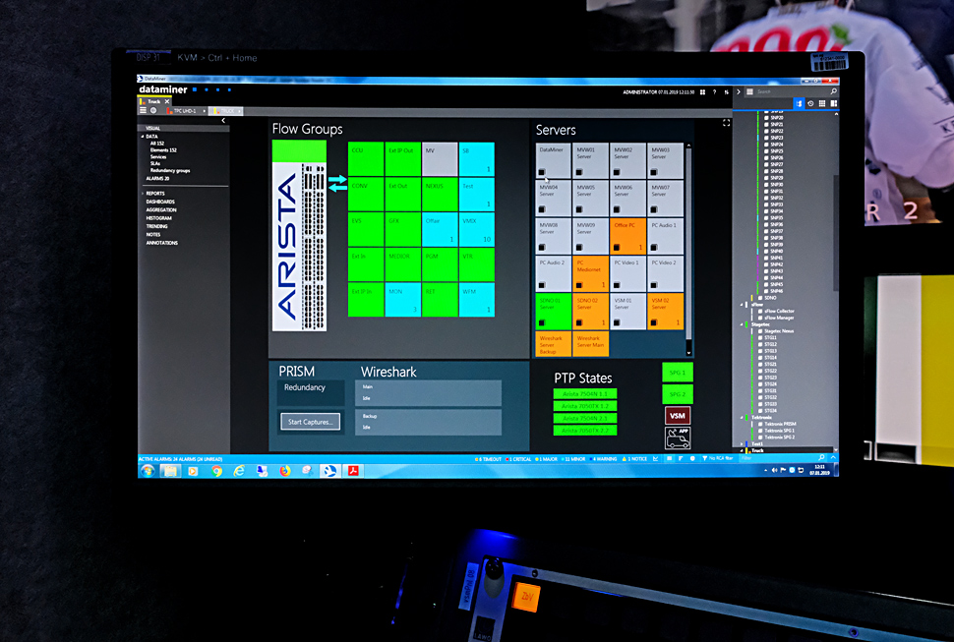Screen dimensions: 954x642
Task: Open Internet Explorer from the taskbar
Action: point(239,471)
